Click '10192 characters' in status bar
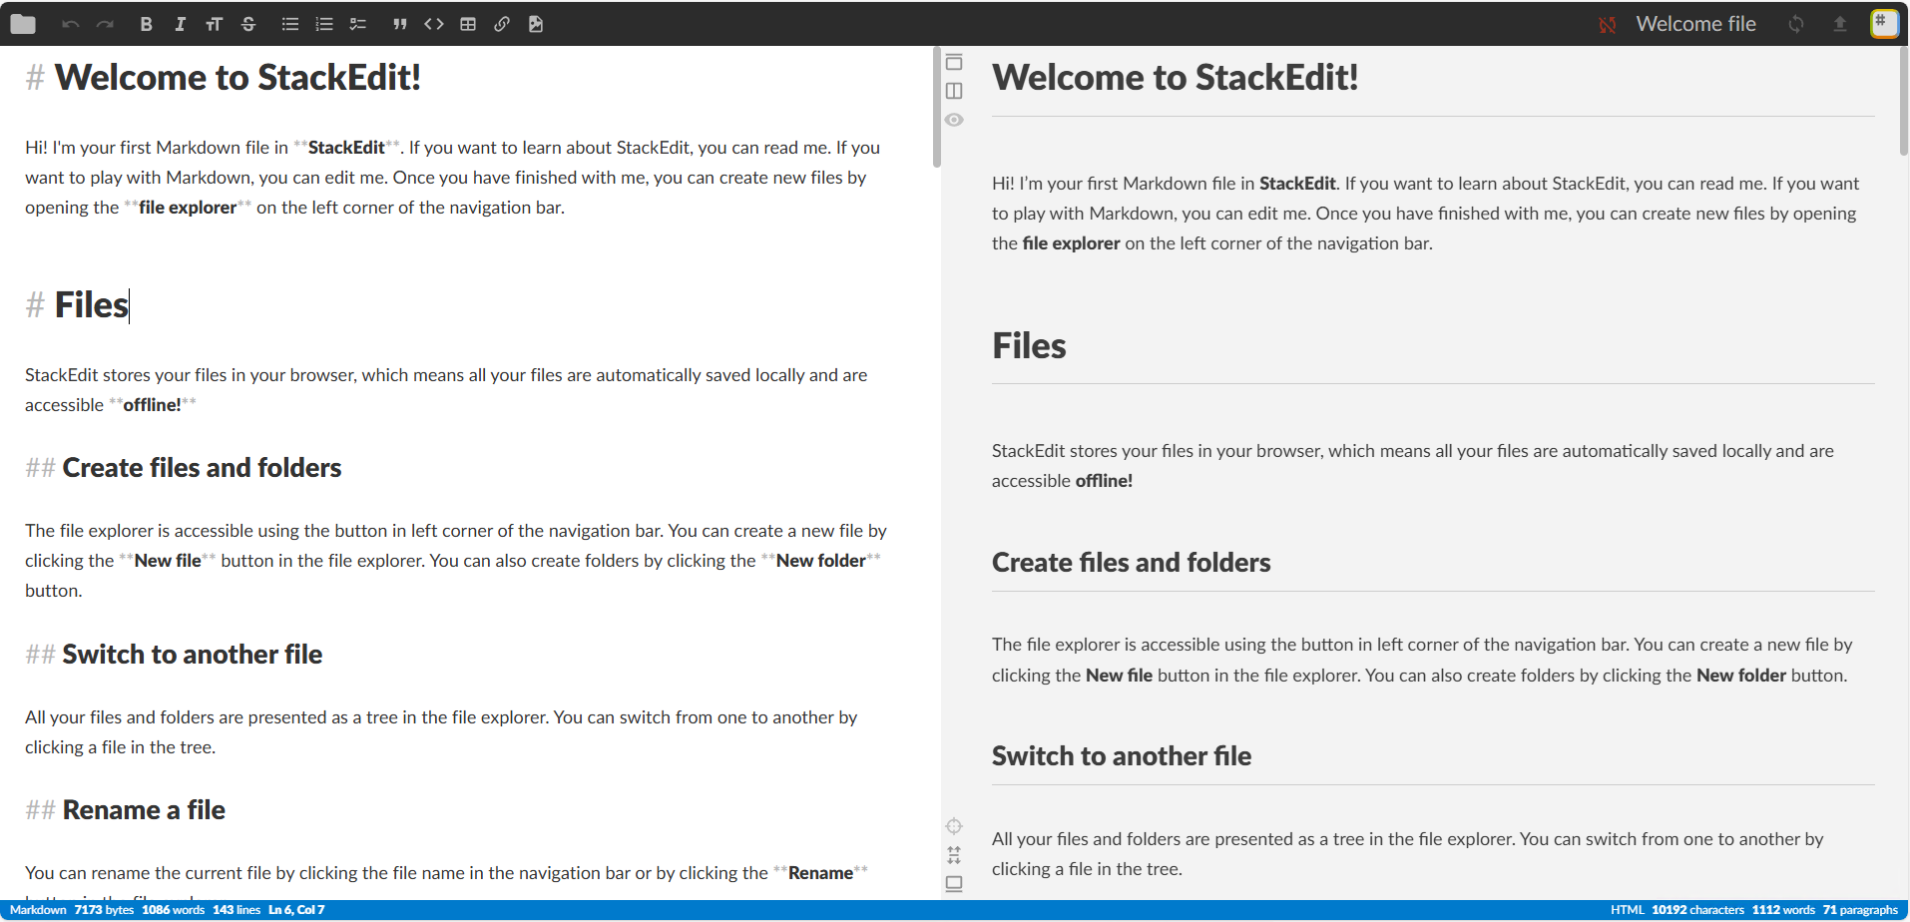Viewport: 1910px width, 922px height. coord(1697,910)
